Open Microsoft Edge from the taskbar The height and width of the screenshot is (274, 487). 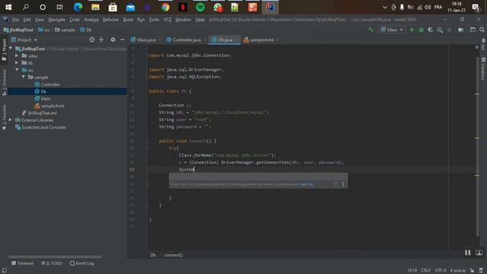[78, 7]
